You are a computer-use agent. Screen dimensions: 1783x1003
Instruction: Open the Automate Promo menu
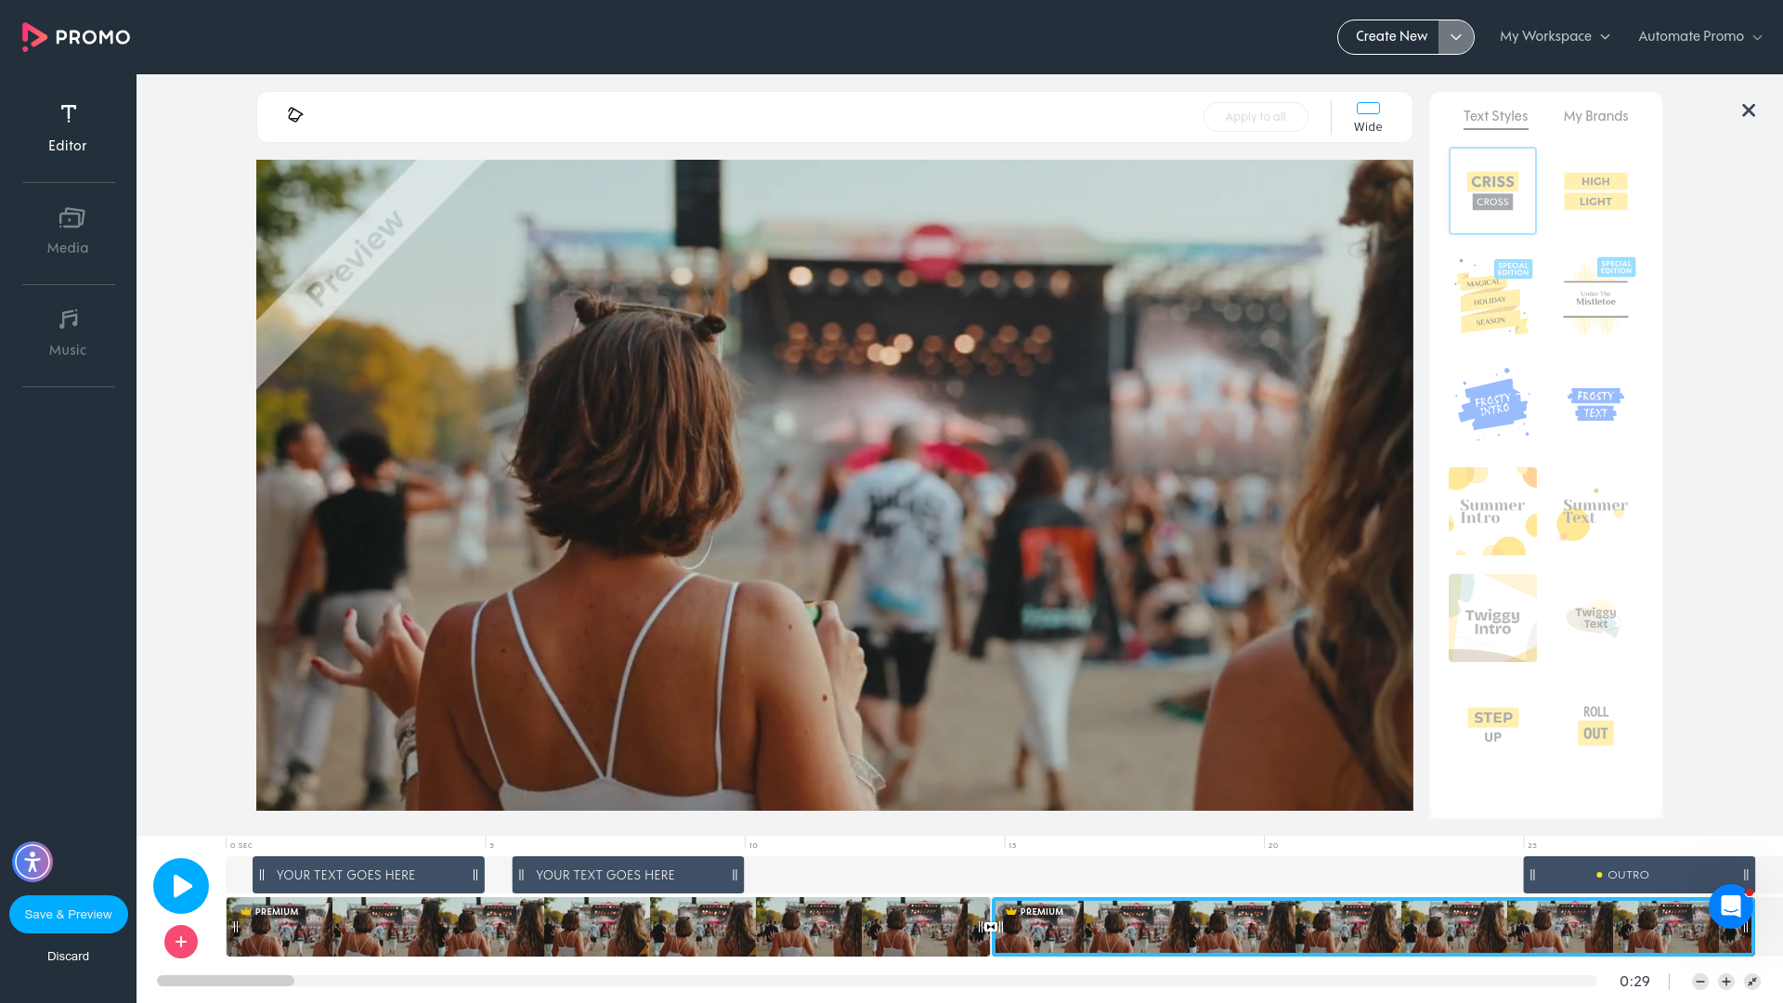[1699, 36]
